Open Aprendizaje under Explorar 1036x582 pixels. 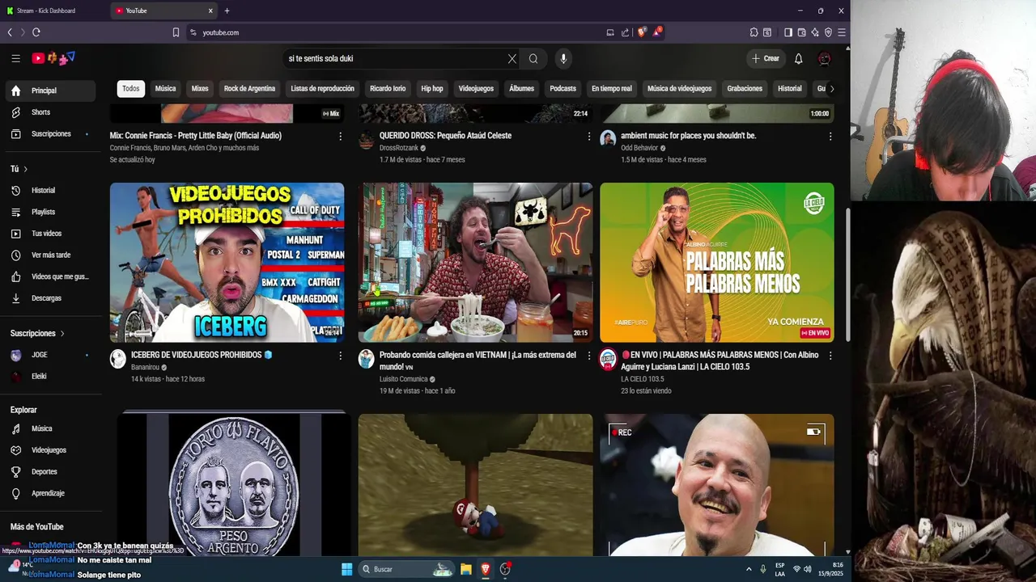[x=50, y=493]
